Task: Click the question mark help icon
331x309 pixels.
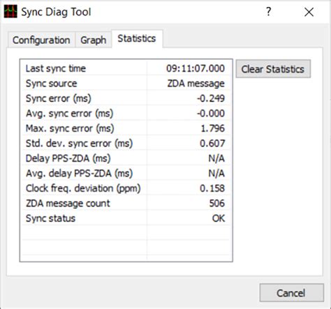Action: pyautogui.click(x=268, y=11)
